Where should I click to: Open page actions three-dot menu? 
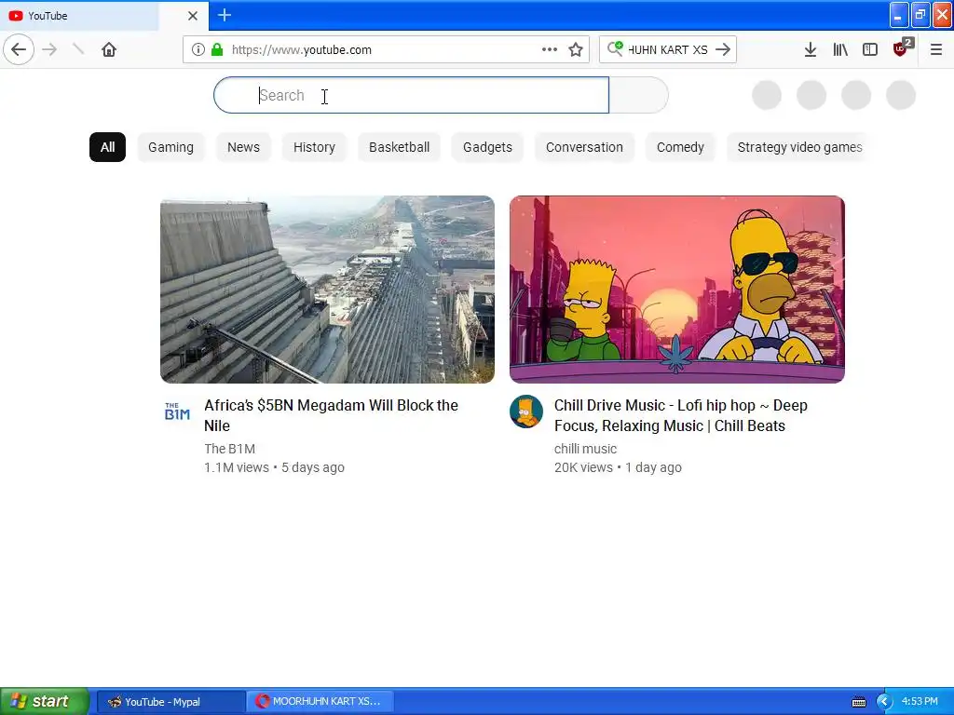pos(550,49)
